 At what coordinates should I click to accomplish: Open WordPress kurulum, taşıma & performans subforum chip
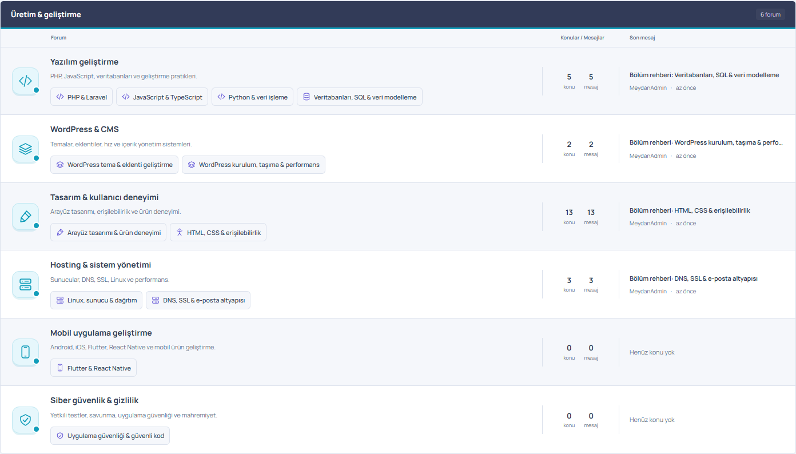point(253,165)
